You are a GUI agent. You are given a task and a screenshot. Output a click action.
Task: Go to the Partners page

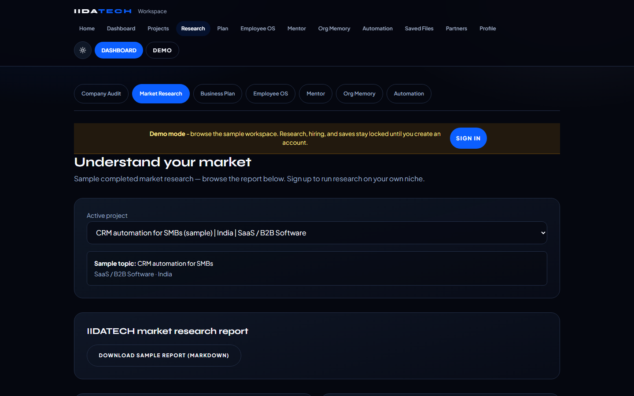456,29
